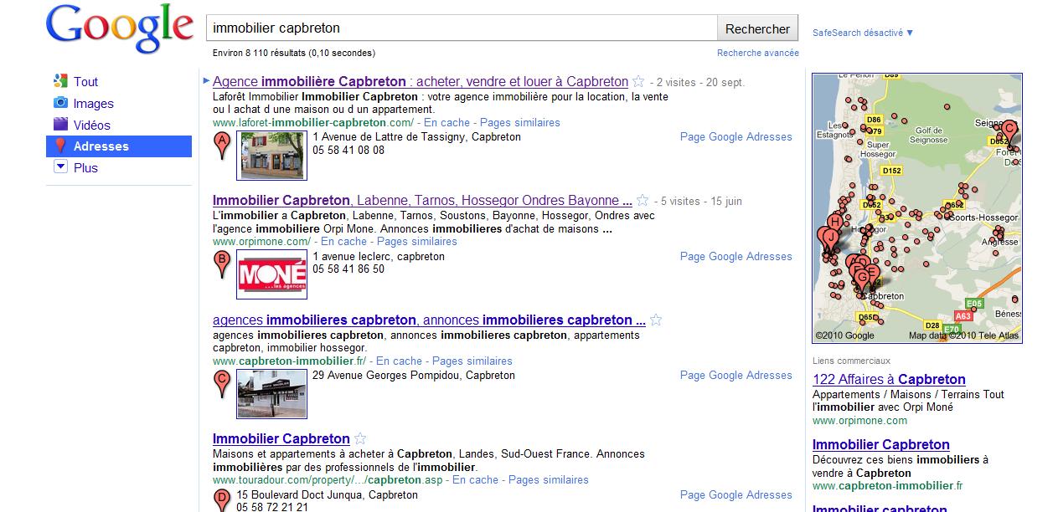Star the Agence immobilière Capbreton result
The height and width of the screenshot is (512, 1058).
click(x=638, y=82)
